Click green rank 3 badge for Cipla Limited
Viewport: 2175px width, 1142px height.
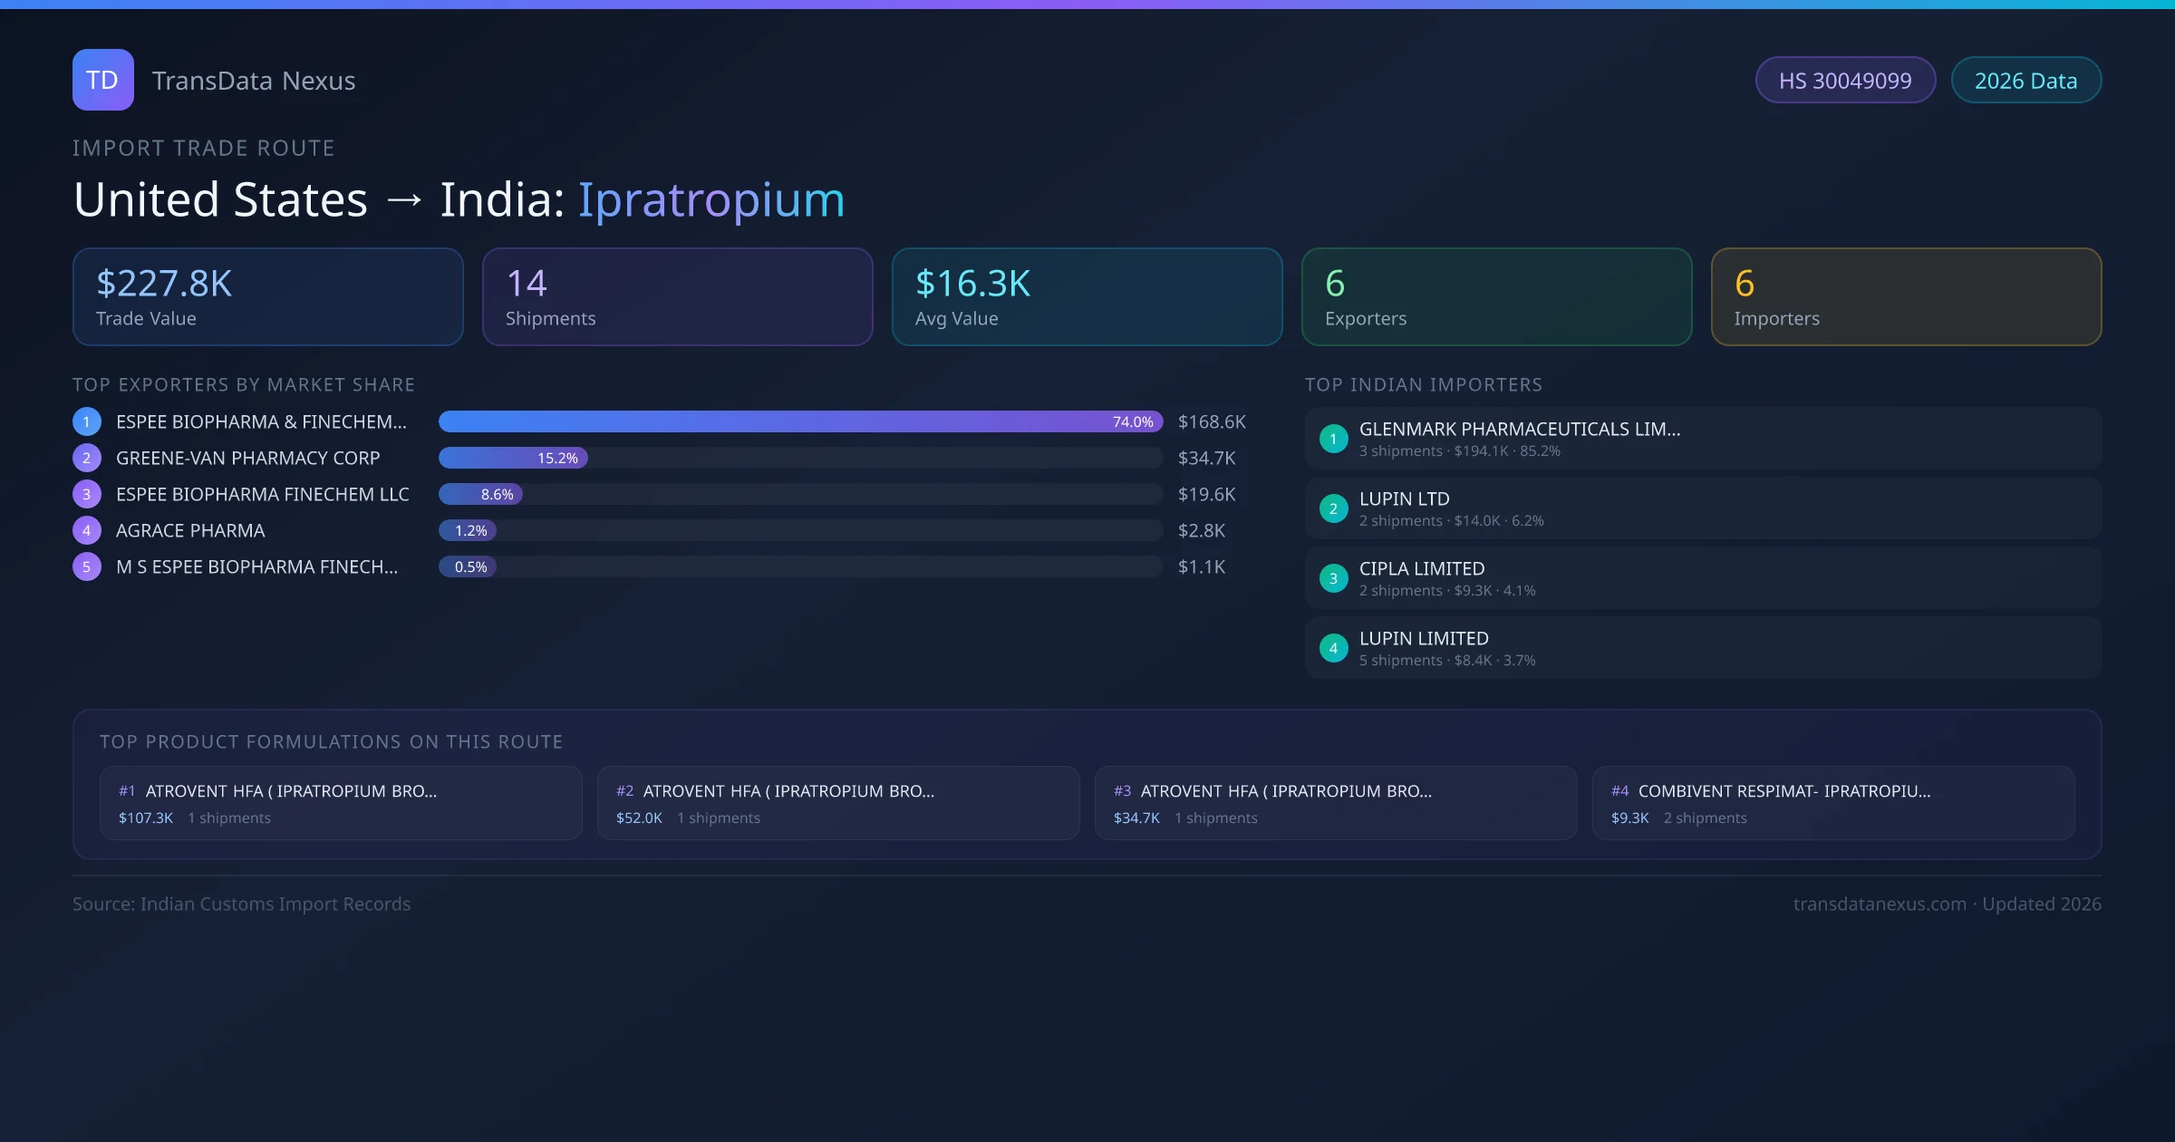[x=1333, y=578]
